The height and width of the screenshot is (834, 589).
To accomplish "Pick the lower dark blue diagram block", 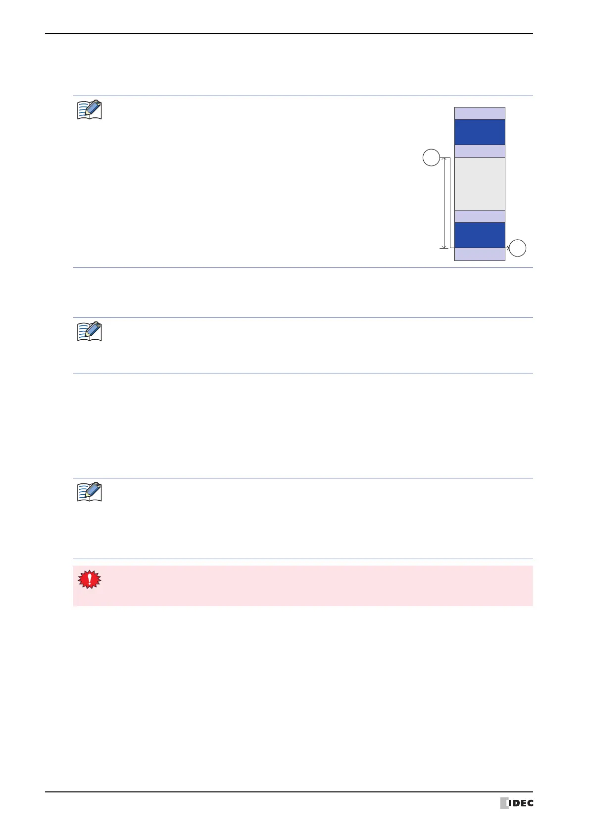I will (x=480, y=235).
